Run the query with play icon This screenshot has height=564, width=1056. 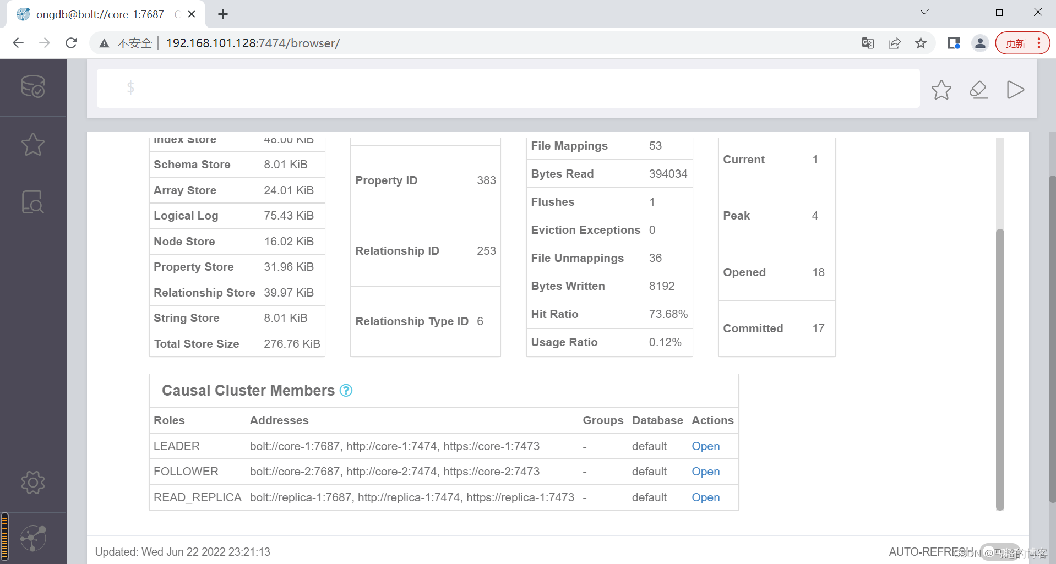pyautogui.click(x=1015, y=90)
